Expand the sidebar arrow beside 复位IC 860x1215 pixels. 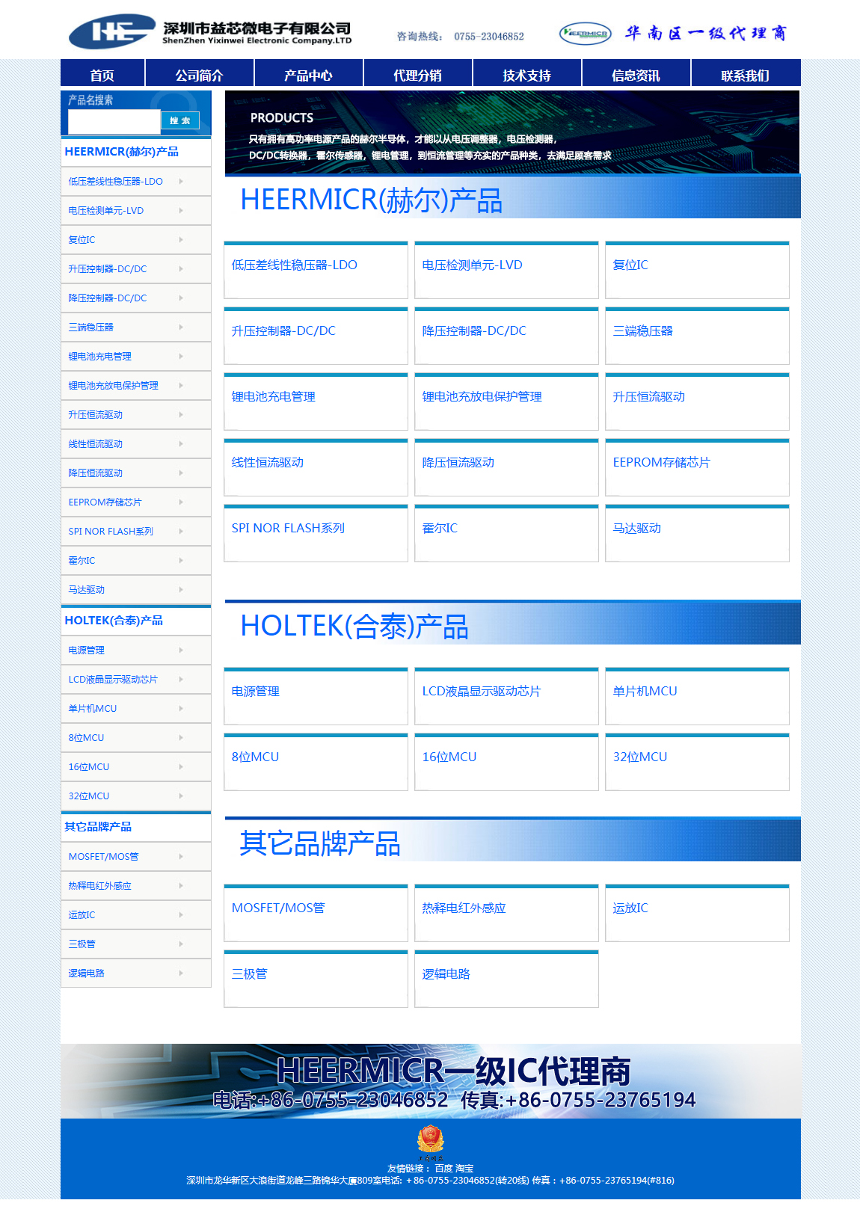click(181, 239)
